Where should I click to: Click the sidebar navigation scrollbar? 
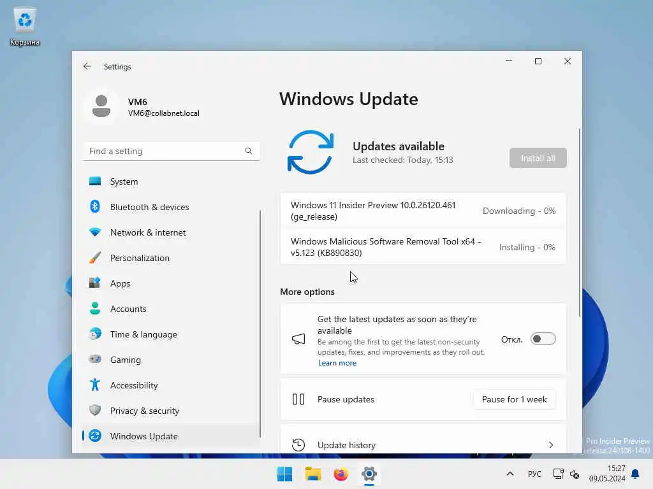pos(260,323)
